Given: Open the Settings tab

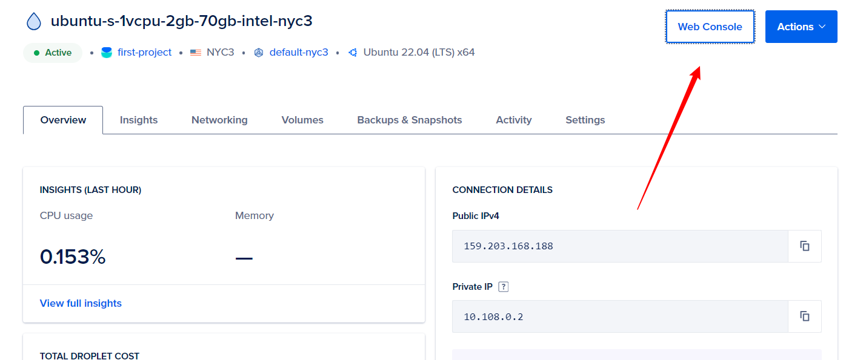Looking at the screenshot, I should coord(585,120).
